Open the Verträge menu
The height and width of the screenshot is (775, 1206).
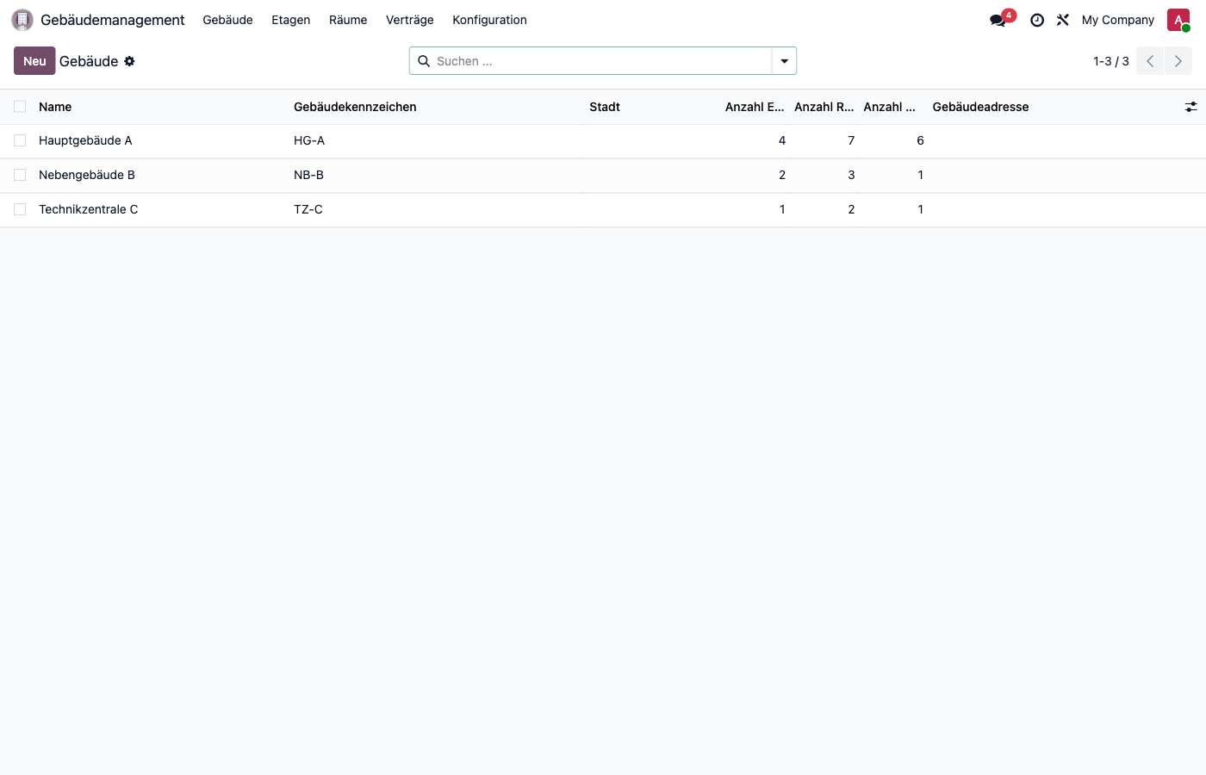point(410,20)
